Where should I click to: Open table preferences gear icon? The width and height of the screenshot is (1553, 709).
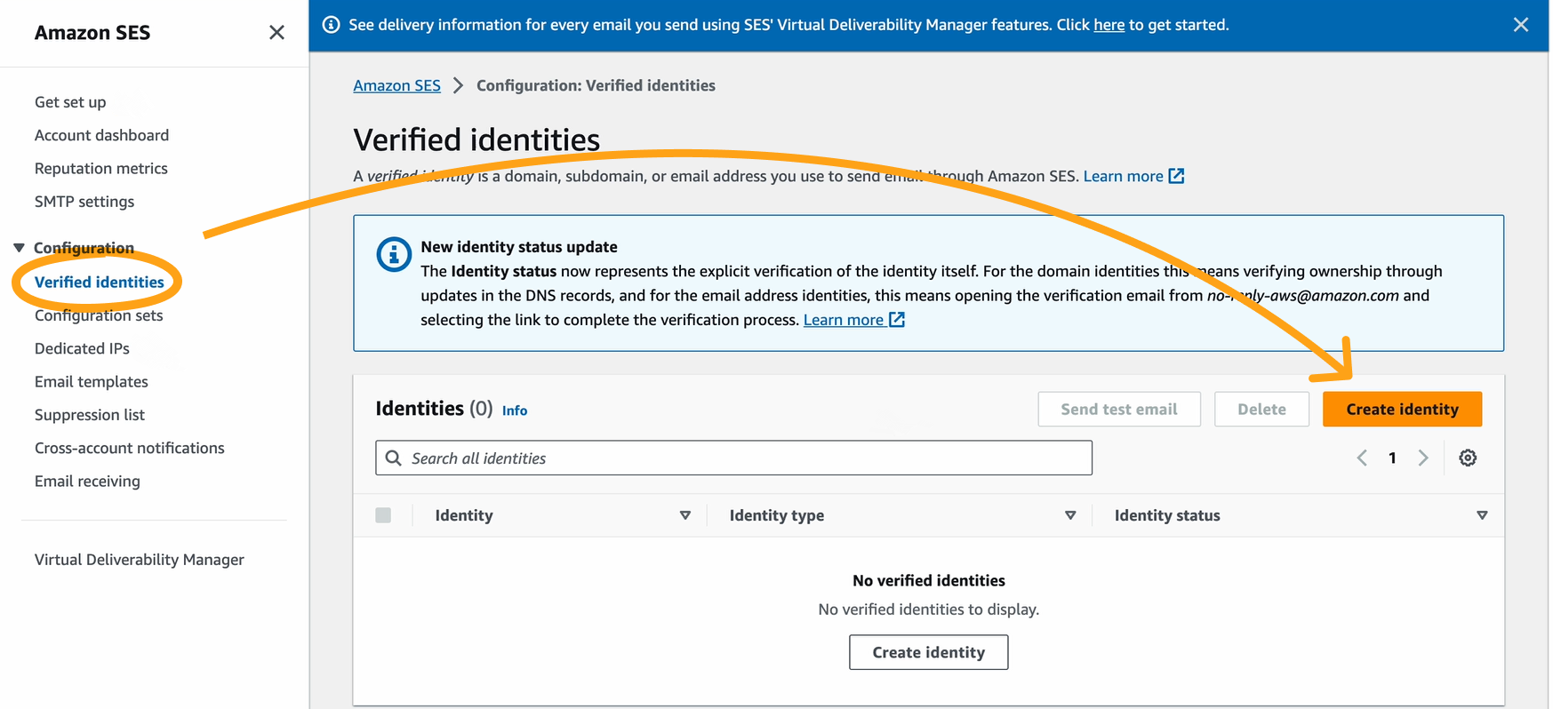pos(1468,458)
